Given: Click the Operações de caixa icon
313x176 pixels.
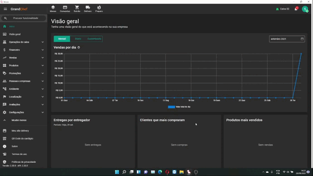Looking at the screenshot, I should 5,42.
